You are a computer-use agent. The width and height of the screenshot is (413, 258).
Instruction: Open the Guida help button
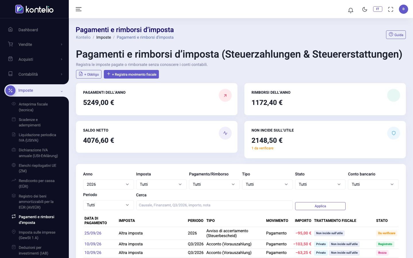point(396,35)
